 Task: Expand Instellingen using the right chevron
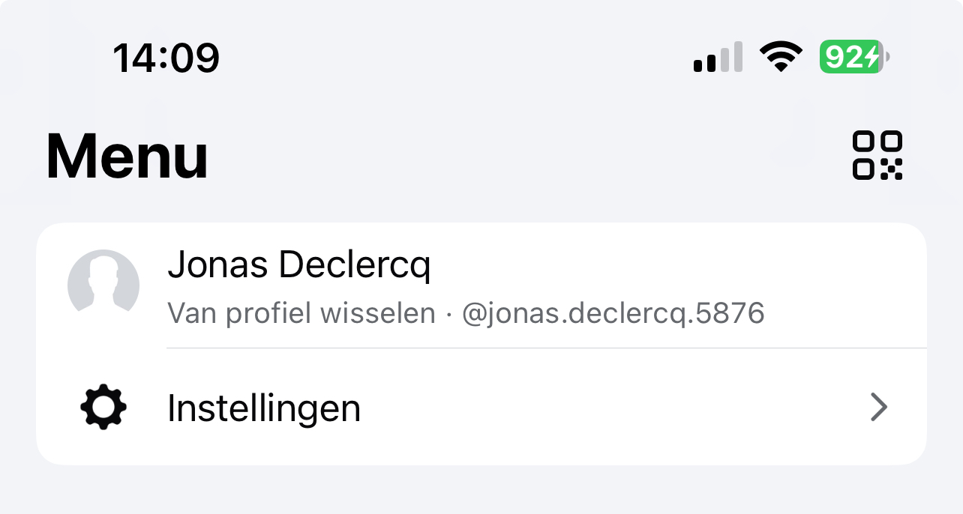[878, 408]
